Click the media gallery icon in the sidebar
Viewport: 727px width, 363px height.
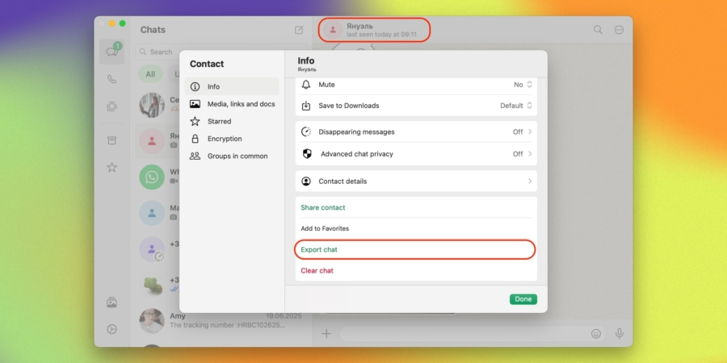tap(111, 302)
